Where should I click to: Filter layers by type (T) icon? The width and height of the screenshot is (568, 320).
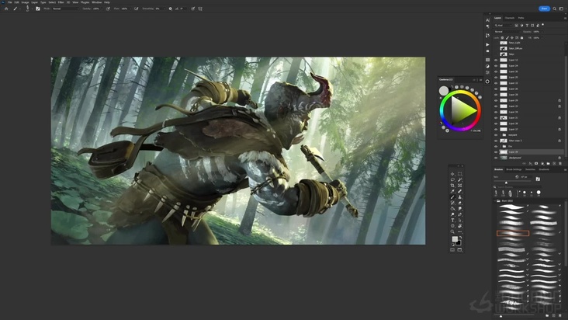tap(527, 26)
